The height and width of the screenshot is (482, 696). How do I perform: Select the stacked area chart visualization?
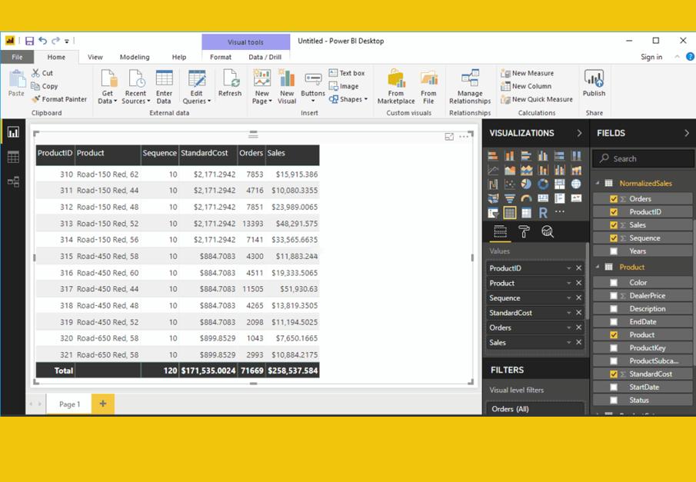tap(527, 170)
